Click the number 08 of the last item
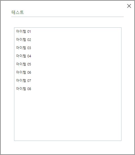135x155 pixels. 29,89
